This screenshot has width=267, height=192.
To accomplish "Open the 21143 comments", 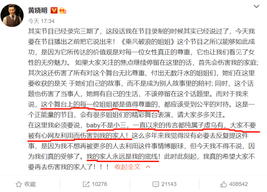I will 169,184.
